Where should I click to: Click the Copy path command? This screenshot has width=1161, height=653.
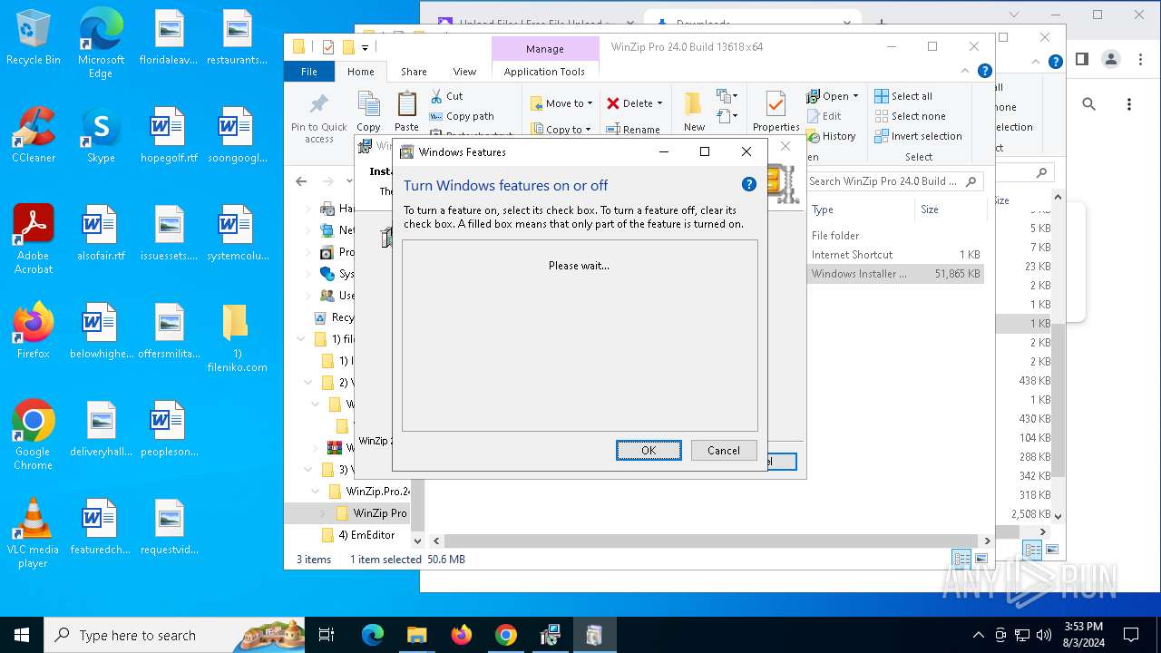(x=462, y=116)
